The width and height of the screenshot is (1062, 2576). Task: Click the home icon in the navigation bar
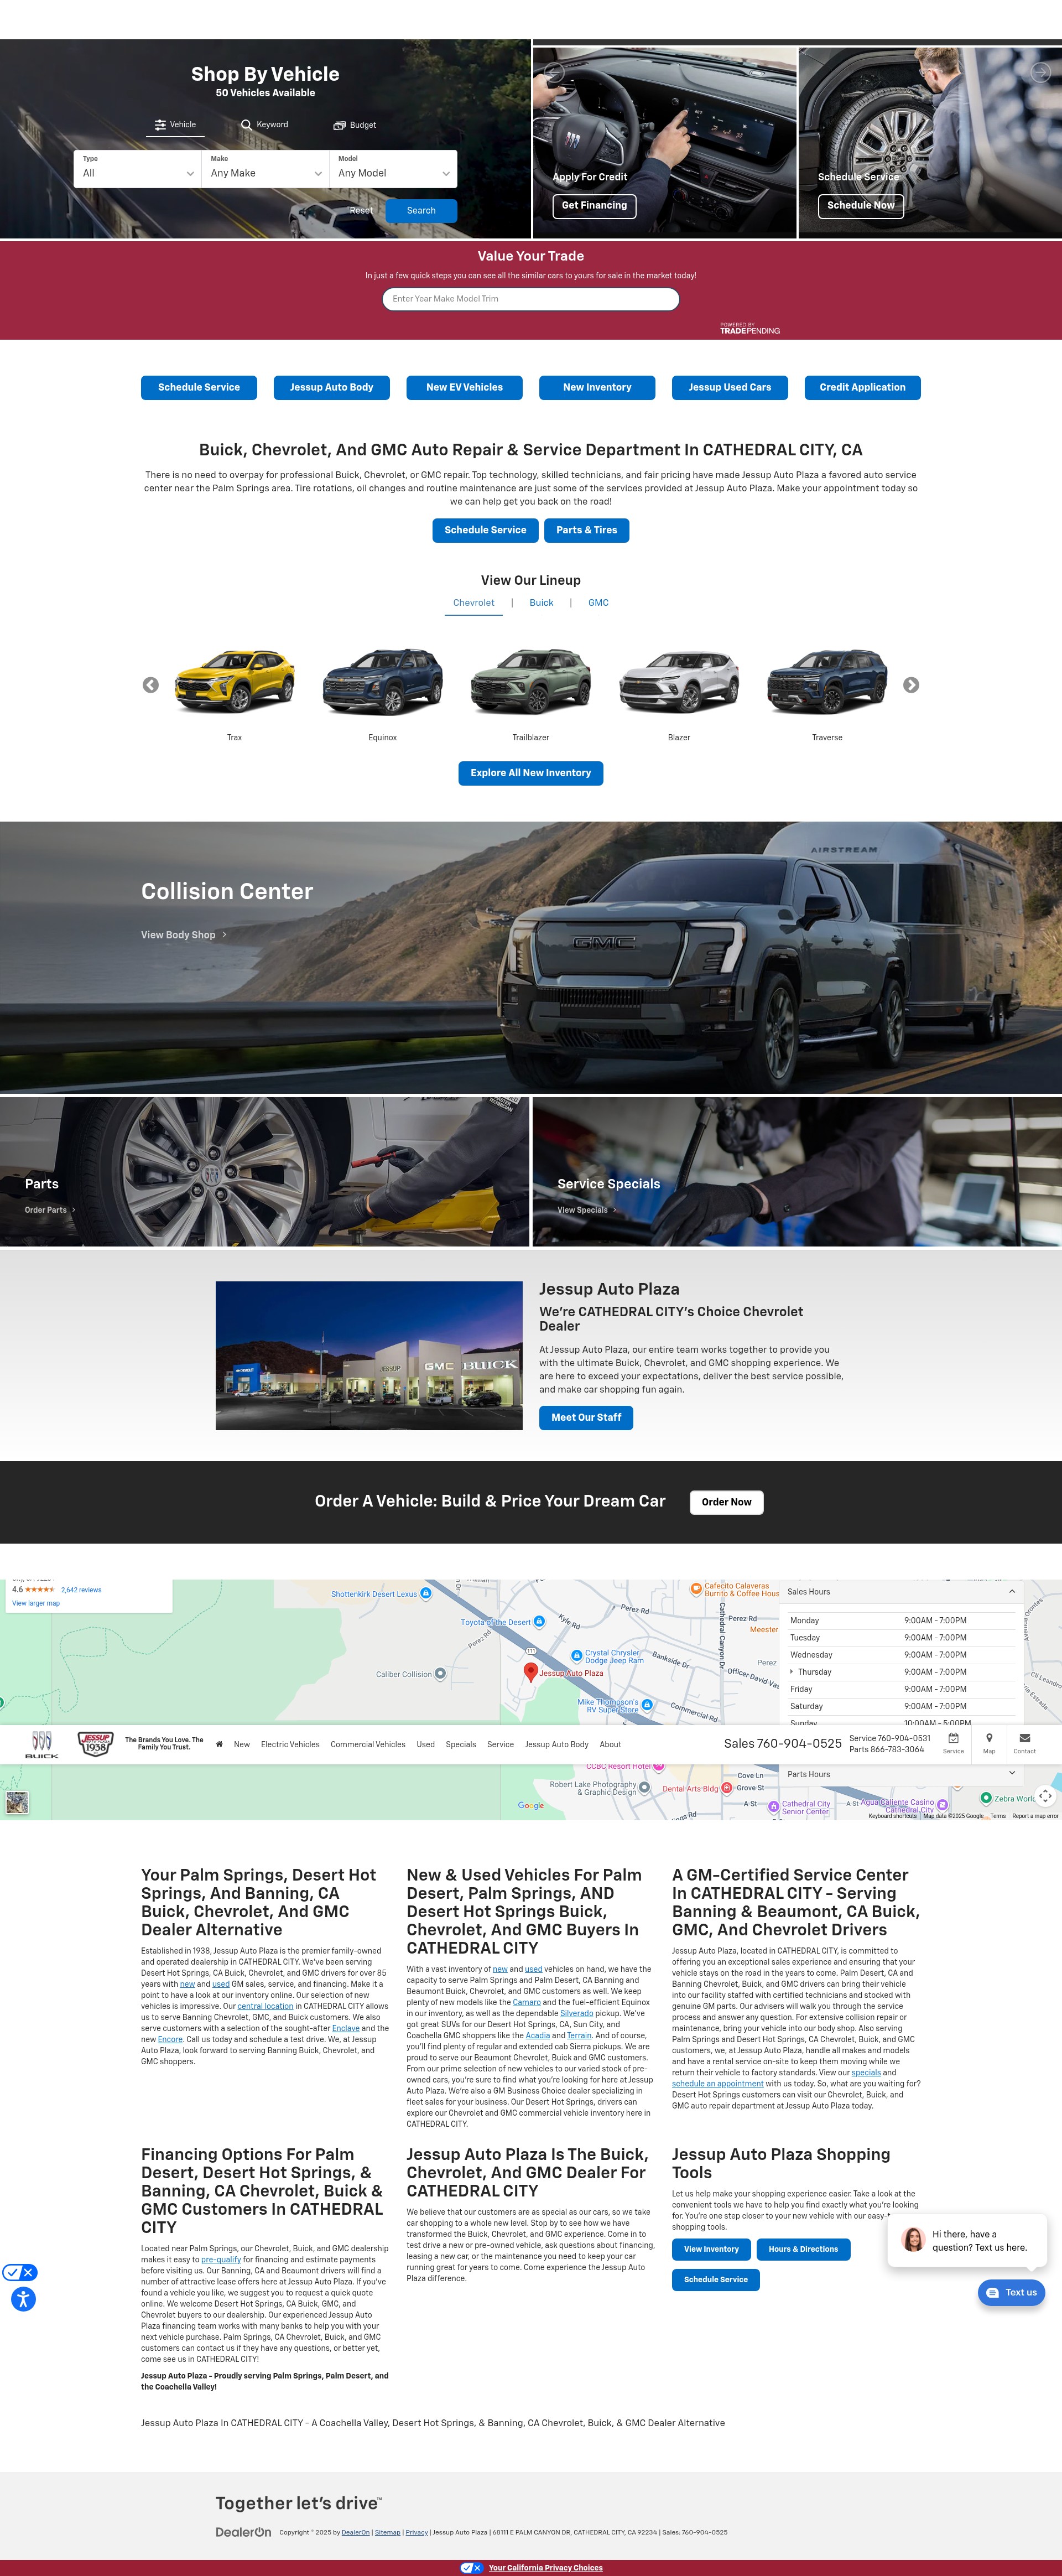pos(219,1744)
